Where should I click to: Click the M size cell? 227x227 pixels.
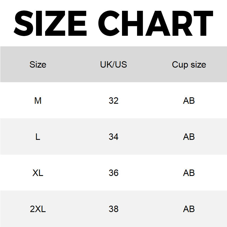tap(38, 101)
